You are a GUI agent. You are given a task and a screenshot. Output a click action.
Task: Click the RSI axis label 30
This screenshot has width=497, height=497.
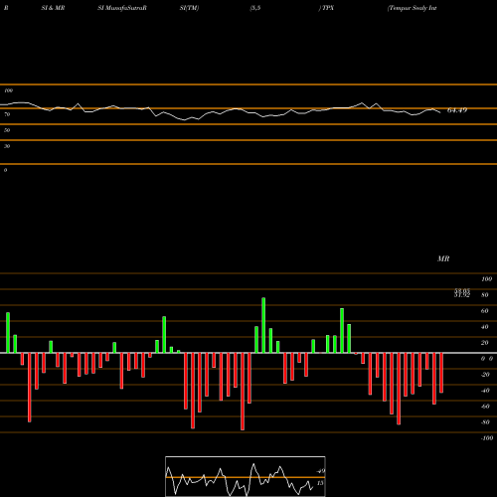7,146
